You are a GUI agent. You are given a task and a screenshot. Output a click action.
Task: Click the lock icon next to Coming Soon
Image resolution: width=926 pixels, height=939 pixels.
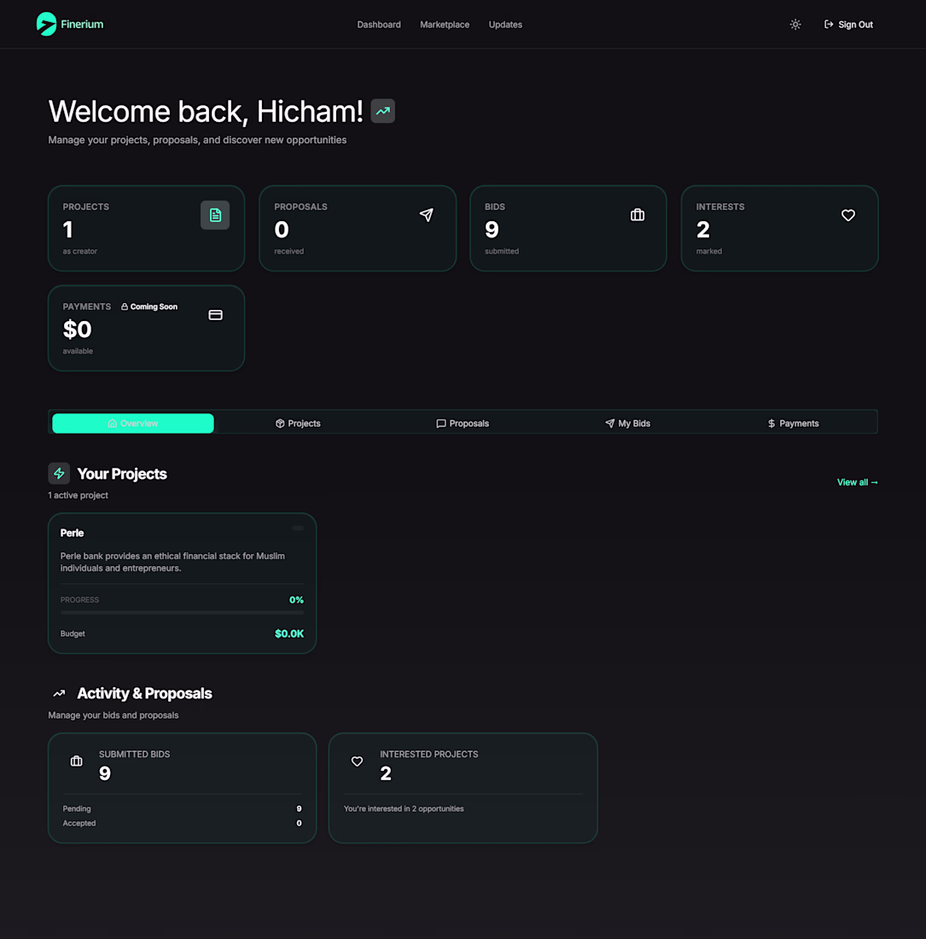(x=125, y=306)
